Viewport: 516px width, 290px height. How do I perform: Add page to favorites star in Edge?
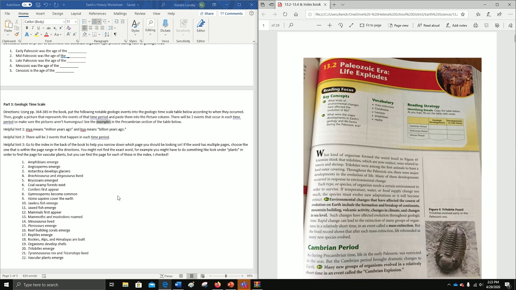(x=462, y=14)
